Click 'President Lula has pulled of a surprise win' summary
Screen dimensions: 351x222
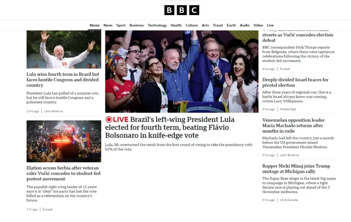click(63, 98)
